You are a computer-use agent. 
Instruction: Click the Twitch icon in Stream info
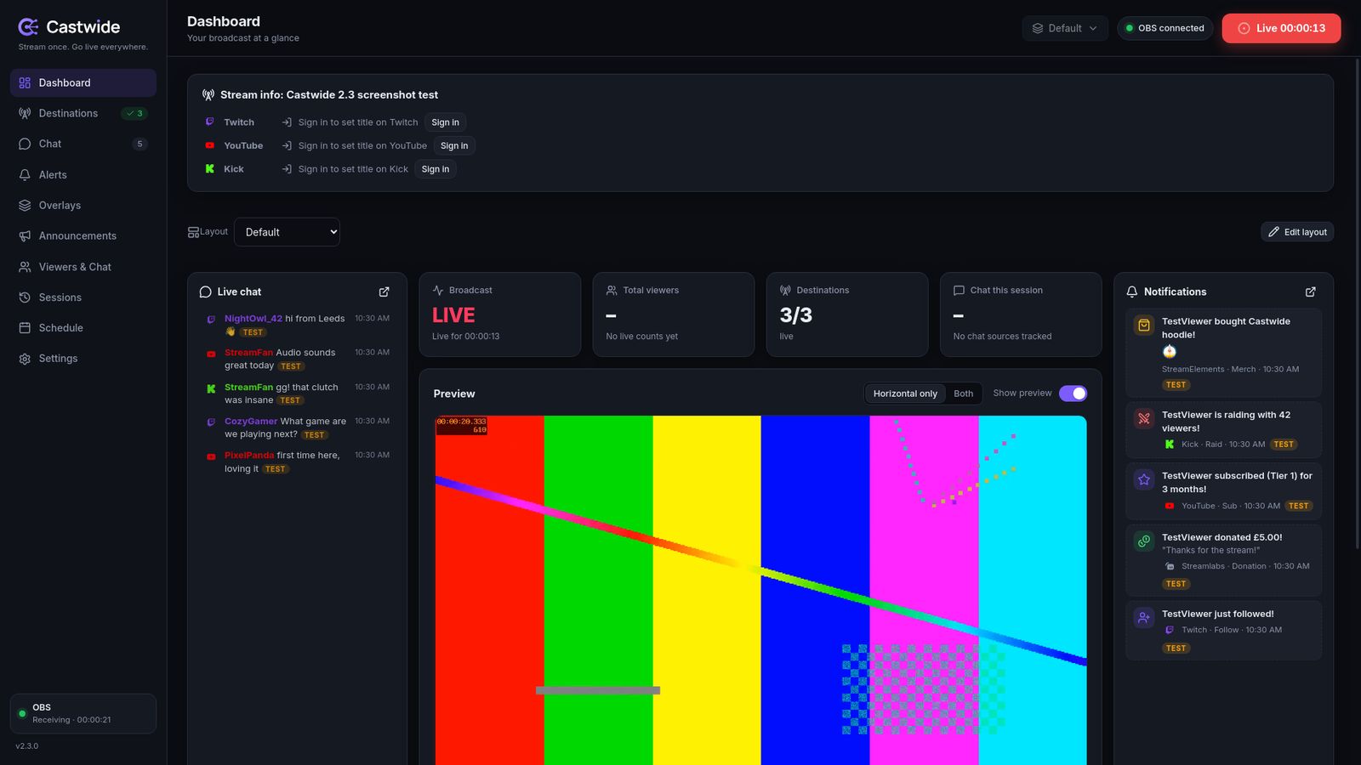(210, 122)
